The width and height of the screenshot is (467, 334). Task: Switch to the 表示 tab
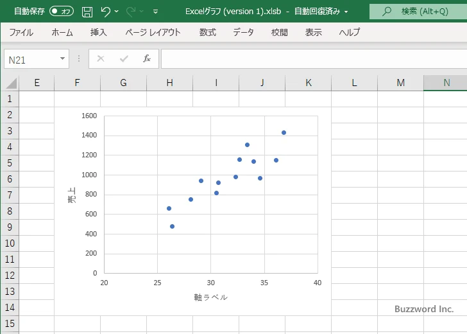pos(313,32)
